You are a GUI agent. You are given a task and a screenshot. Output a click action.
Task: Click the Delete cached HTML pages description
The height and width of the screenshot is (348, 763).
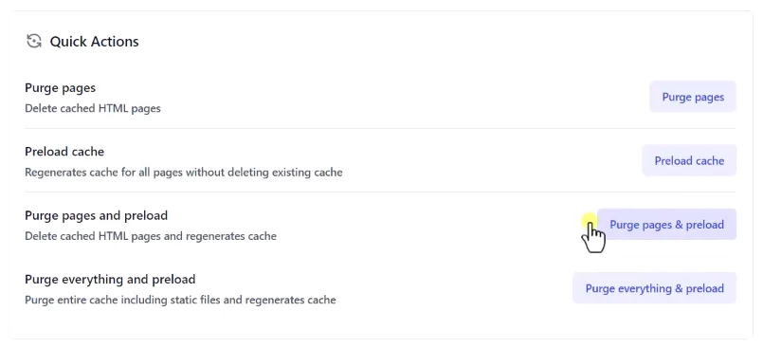pyautogui.click(x=93, y=108)
